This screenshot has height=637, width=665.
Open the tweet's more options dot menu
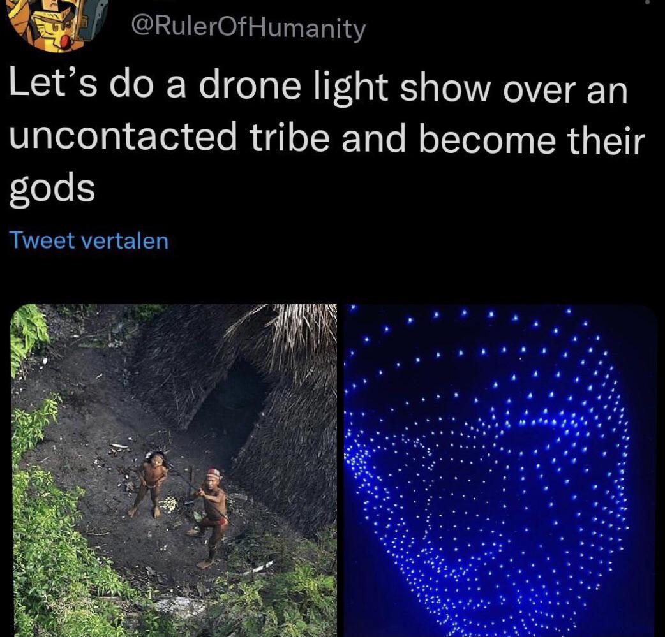pos(647,2)
